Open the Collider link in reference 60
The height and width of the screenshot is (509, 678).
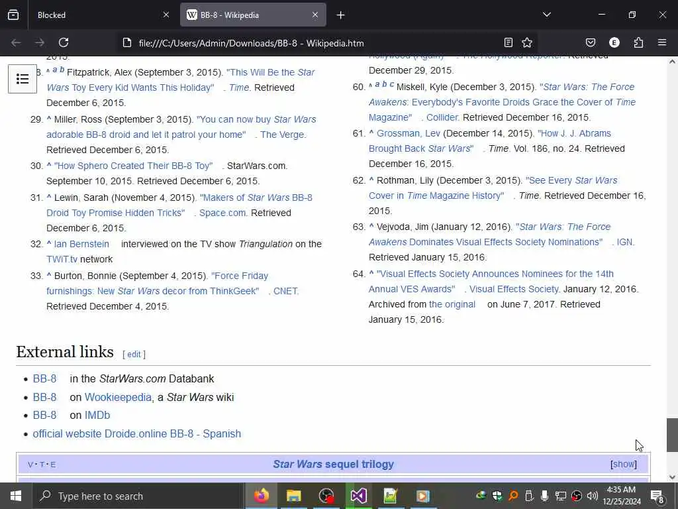pyautogui.click(x=442, y=117)
